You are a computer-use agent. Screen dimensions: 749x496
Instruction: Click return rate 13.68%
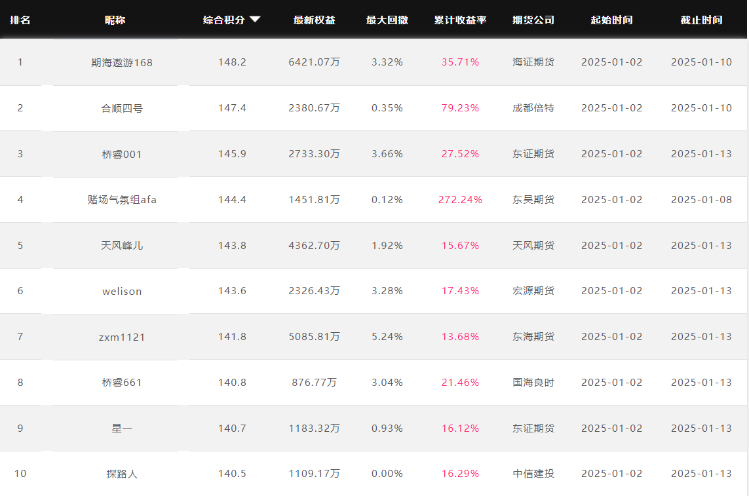click(461, 337)
